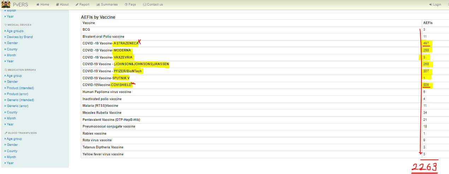Click the AEFI count 34 for Measles Rubella

pos(425,113)
